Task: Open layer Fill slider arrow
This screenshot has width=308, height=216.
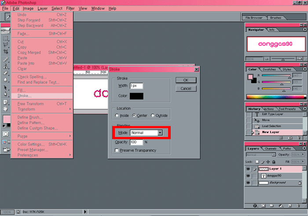Action: coord(303,162)
